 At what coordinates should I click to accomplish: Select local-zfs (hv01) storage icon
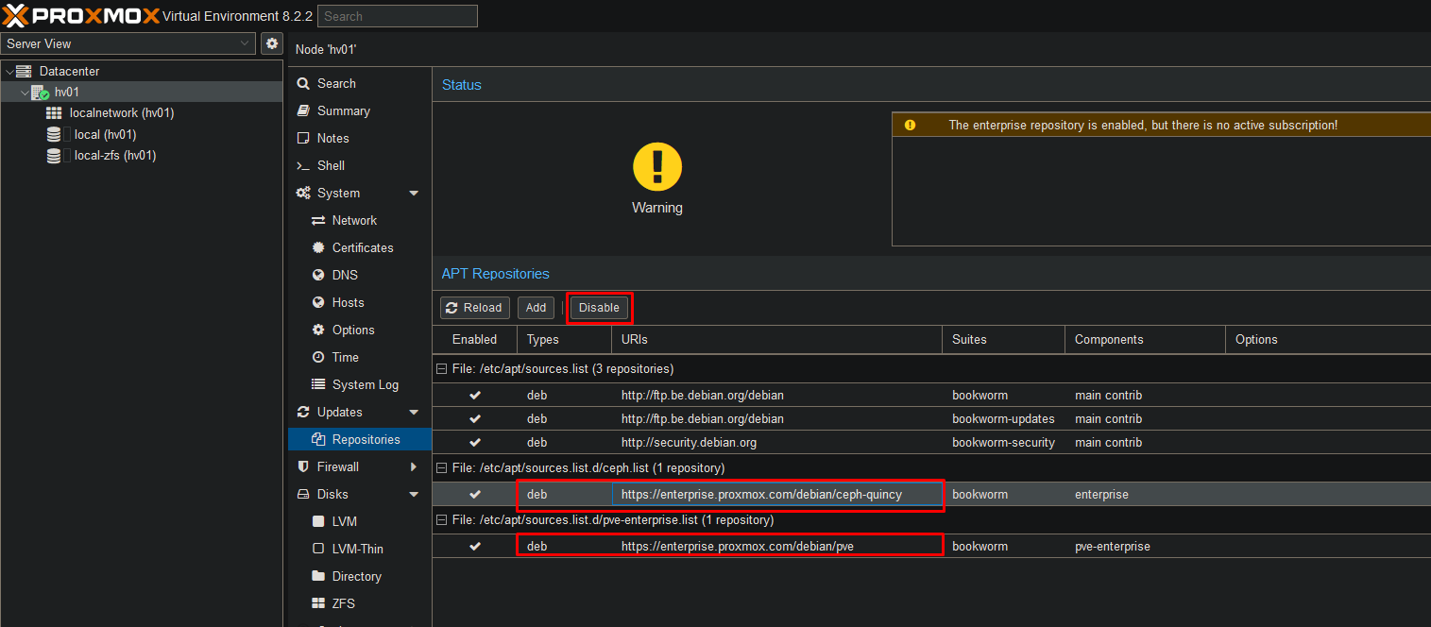point(54,156)
